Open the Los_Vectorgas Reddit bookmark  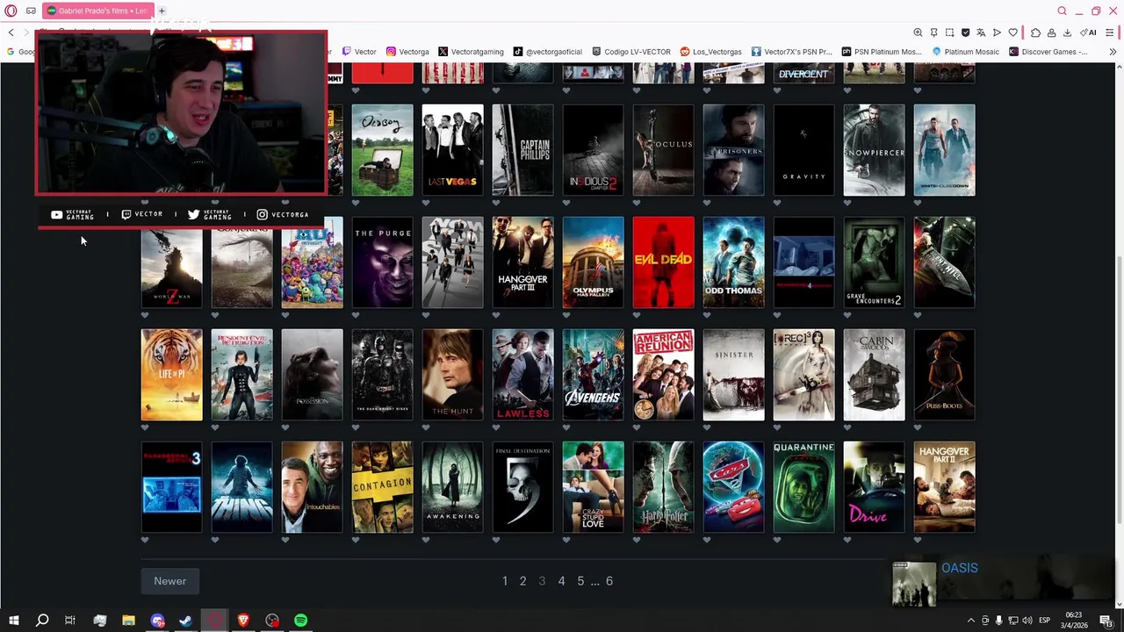click(710, 52)
